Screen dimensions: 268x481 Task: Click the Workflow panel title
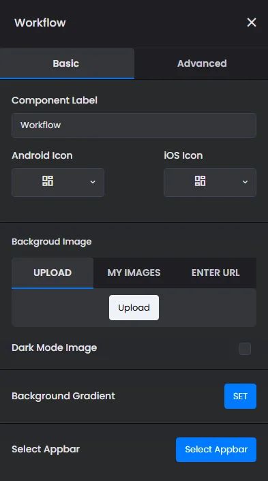click(x=40, y=22)
